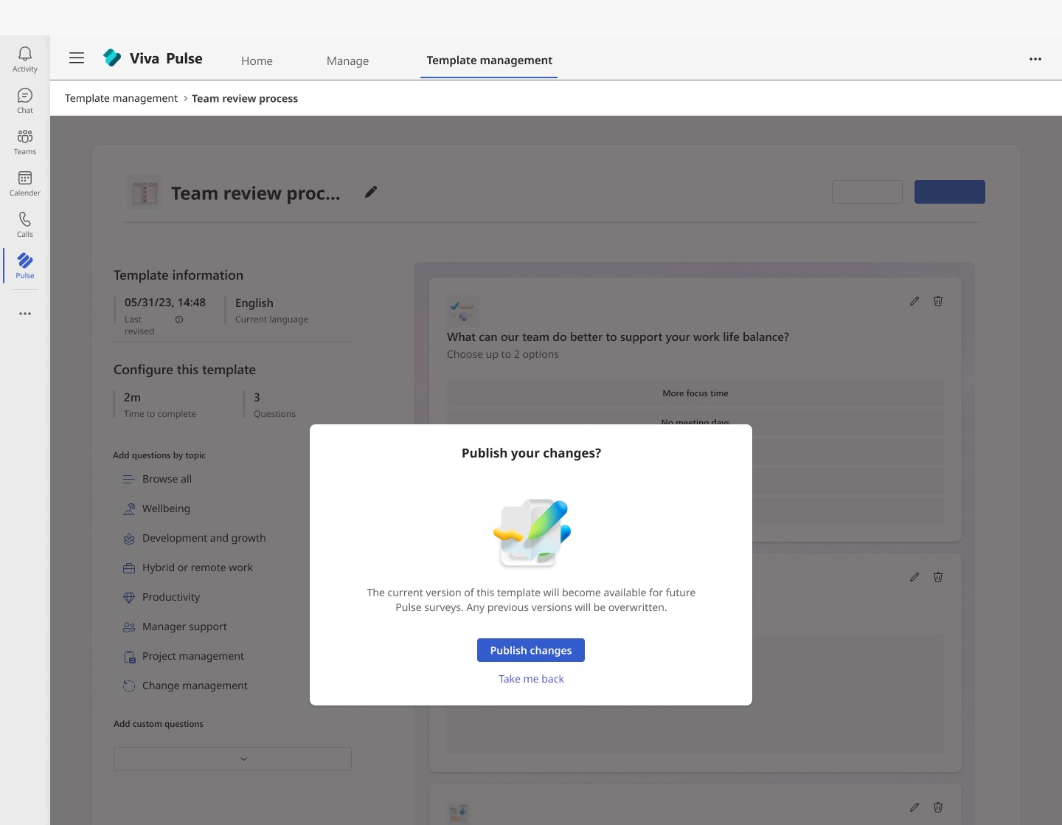This screenshot has height=825, width=1062.
Task: Select Development and growth topic
Action: pos(204,538)
